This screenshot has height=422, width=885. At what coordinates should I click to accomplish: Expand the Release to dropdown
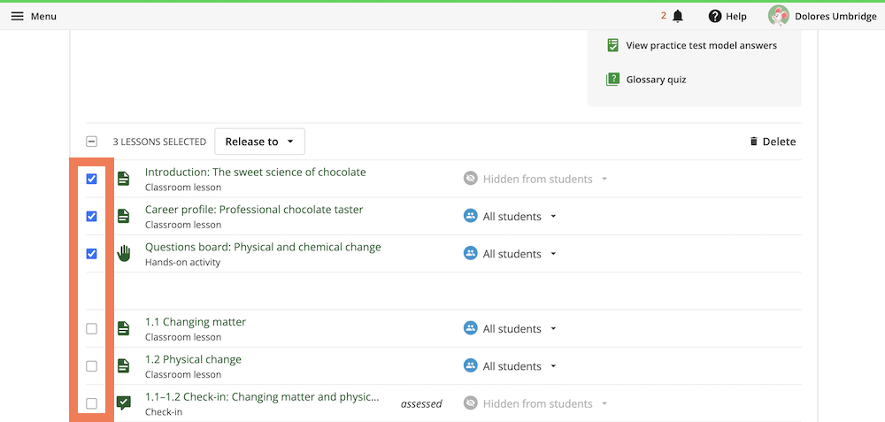pos(259,142)
